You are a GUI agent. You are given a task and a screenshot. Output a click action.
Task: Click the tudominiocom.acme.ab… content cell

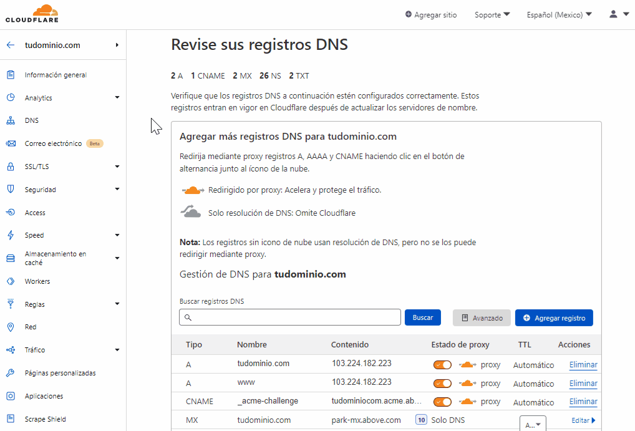click(377, 401)
